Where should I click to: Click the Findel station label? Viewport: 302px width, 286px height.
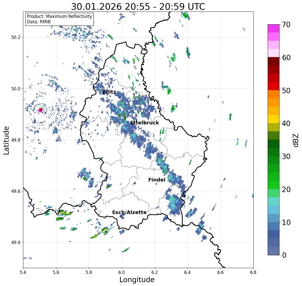[157, 180]
